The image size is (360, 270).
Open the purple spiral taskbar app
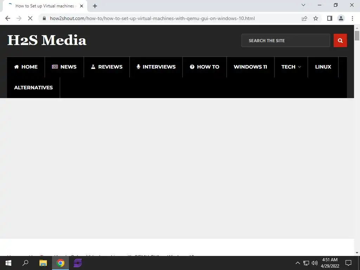coord(78,263)
